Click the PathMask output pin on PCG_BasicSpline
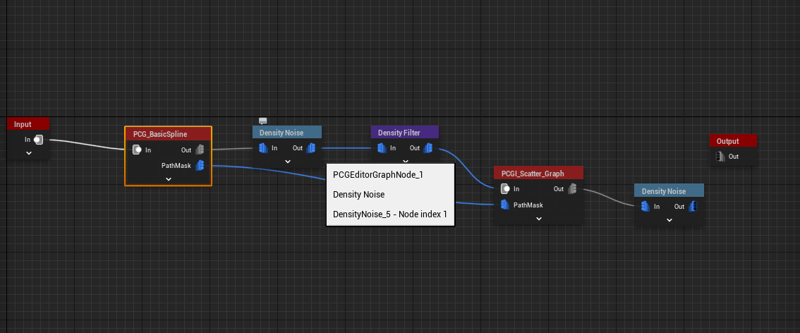Screen dimensions: 800x333 click(200, 165)
